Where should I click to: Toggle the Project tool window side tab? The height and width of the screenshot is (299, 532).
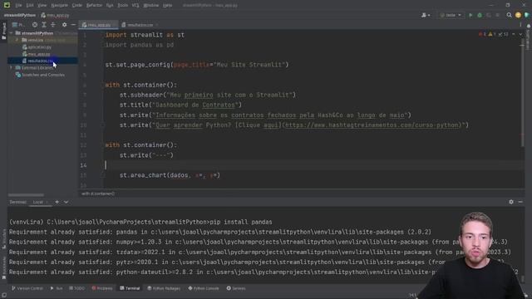click(x=3, y=31)
